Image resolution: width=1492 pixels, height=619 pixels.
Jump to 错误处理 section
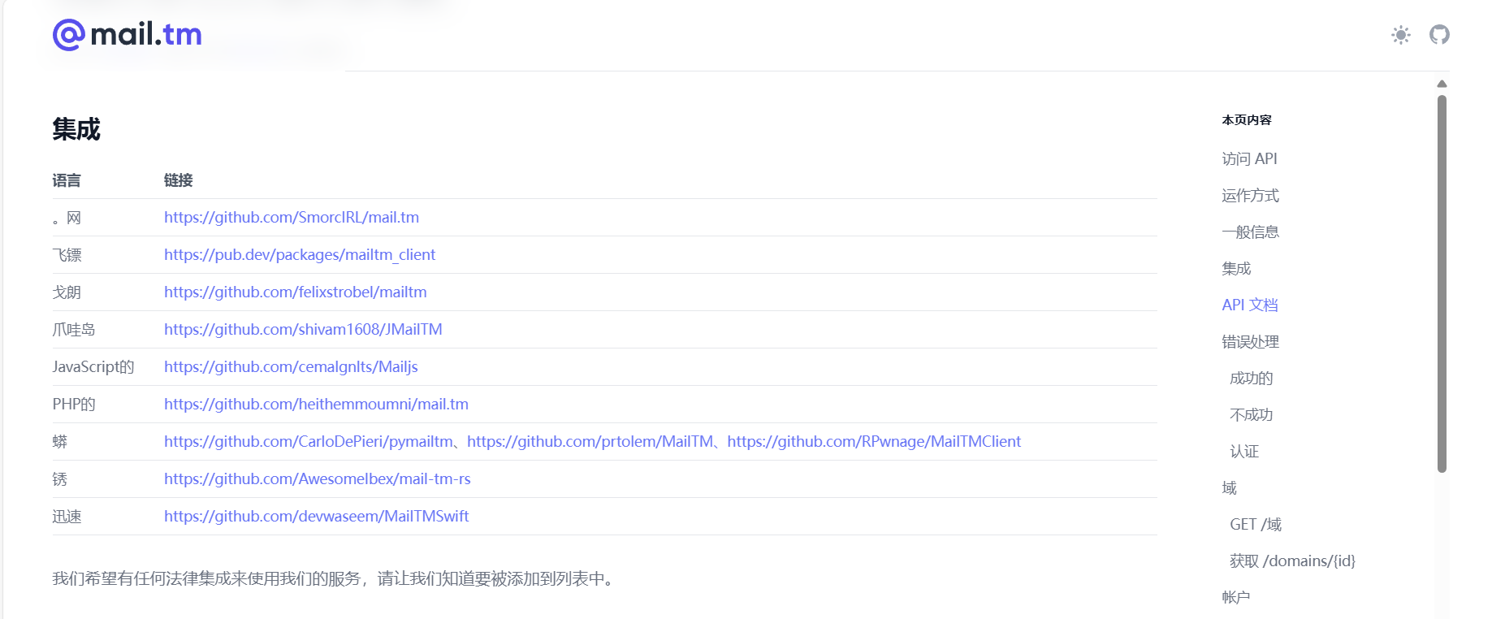(1250, 341)
